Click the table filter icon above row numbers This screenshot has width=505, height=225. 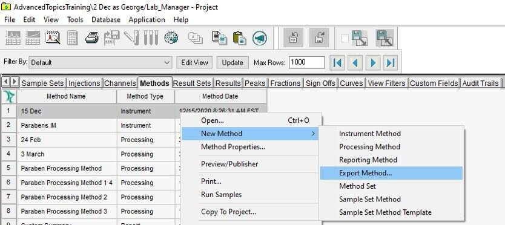pos(8,97)
